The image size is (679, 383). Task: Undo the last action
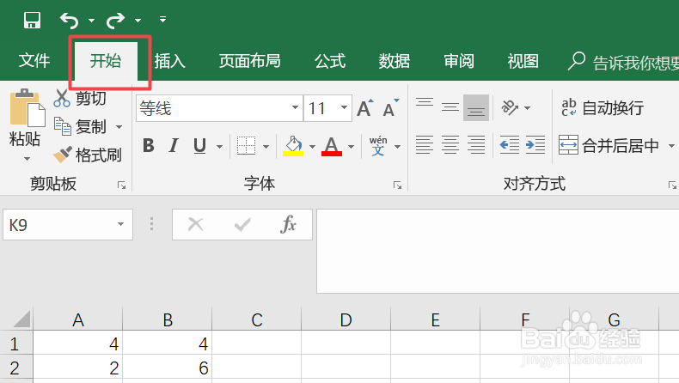[x=70, y=20]
